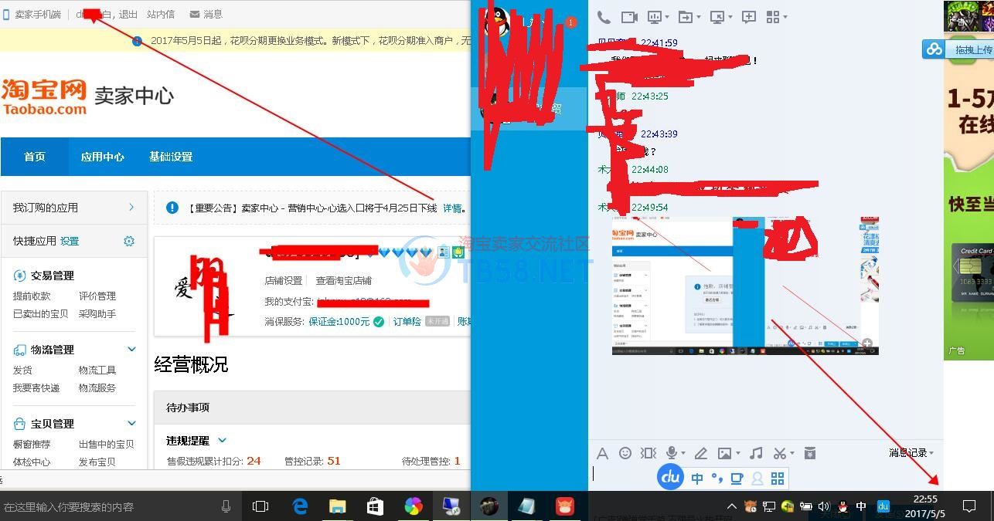
Task: Open the emoji smiley picker
Action: point(625,453)
